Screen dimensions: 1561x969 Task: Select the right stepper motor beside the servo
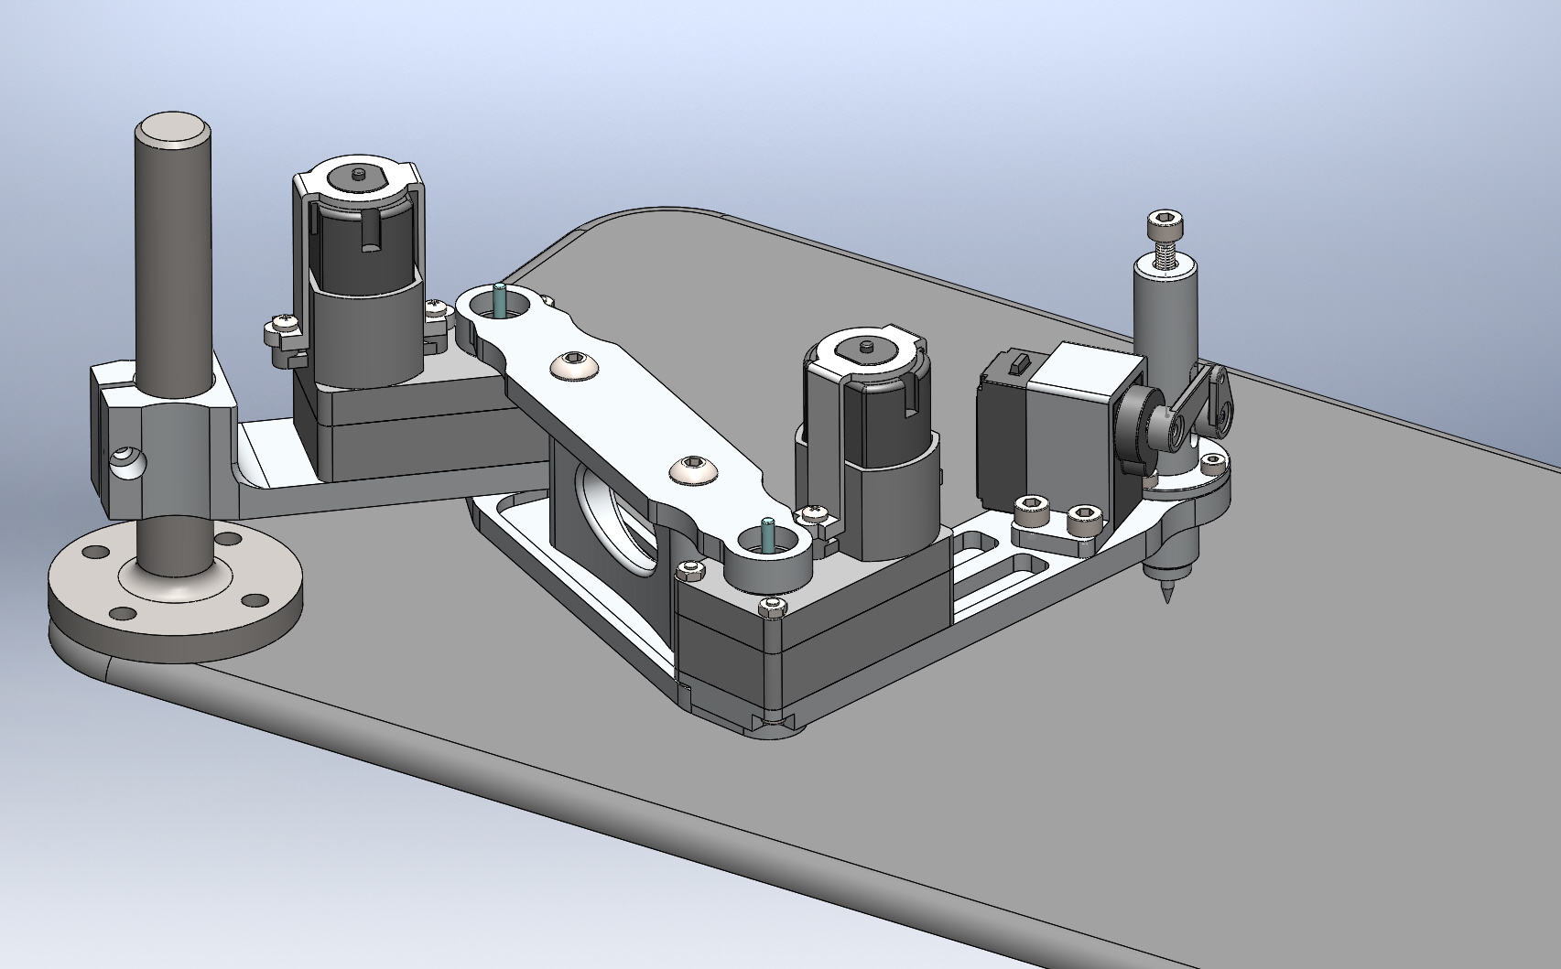[x=870, y=444]
